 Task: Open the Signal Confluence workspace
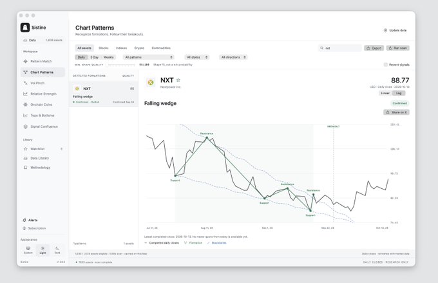click(x=43, y=127)
